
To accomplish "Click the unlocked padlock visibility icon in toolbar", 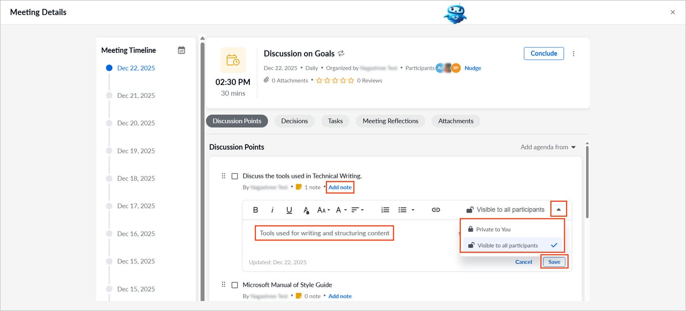I will click(470, 210).
